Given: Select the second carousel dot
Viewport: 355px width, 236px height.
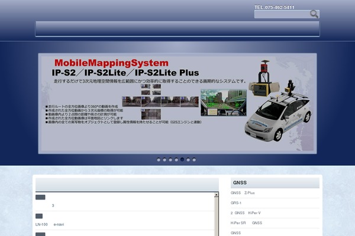Looking at the screenshot, I should [164, 160].
